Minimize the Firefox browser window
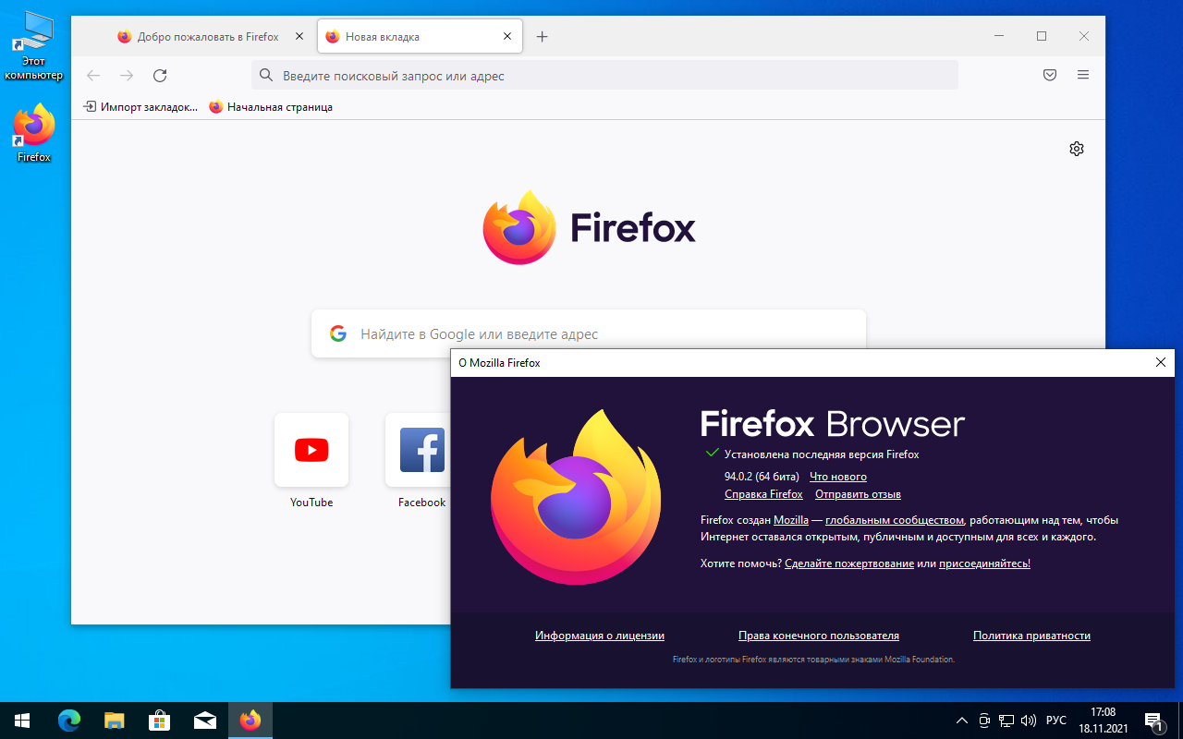This screenshot has width=1183, height=739. click(x=999, y=37)
